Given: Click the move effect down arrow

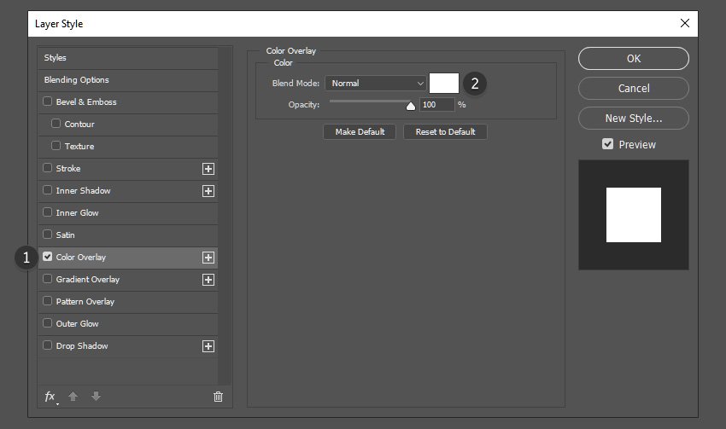Looking at the screenshot, I should click(x=96, y=397).
